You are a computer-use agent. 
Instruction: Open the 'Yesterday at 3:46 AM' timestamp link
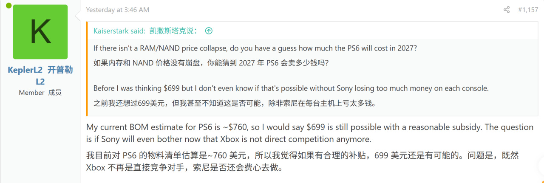[118, 10]
